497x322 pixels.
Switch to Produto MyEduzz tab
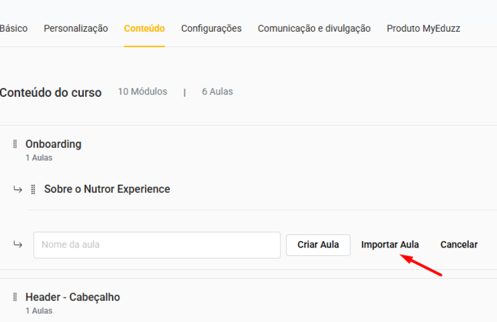tap(423, 28)
